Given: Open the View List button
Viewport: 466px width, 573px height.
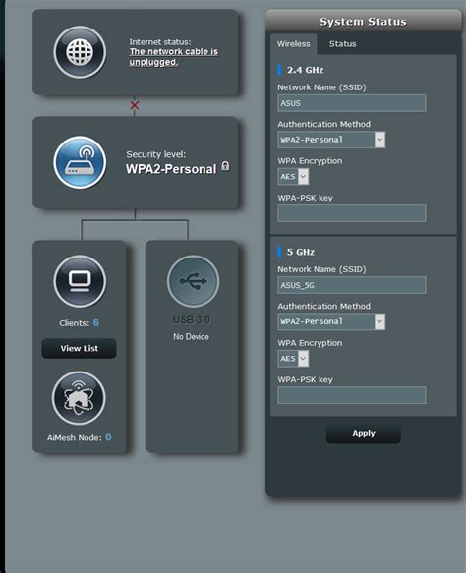Looking at the screenshot, I should click(79, 348).
